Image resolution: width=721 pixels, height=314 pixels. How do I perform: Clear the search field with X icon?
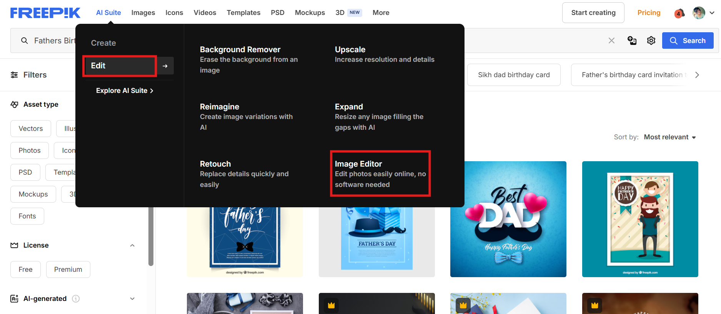tap(611, 41)
